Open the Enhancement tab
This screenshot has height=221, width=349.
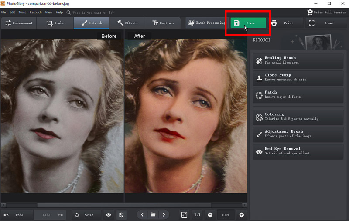pyautogui.click(x=18, y=23)
